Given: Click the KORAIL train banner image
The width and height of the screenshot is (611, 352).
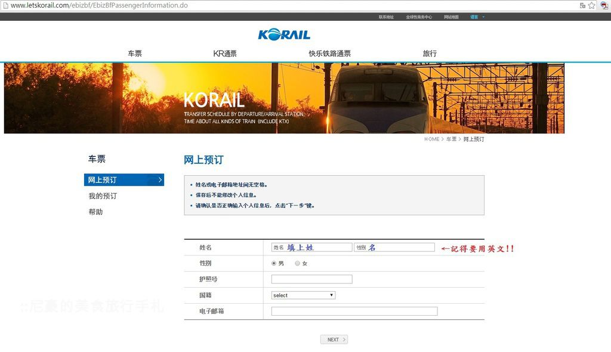Looking at the screenshot, I should pos(284,98).
